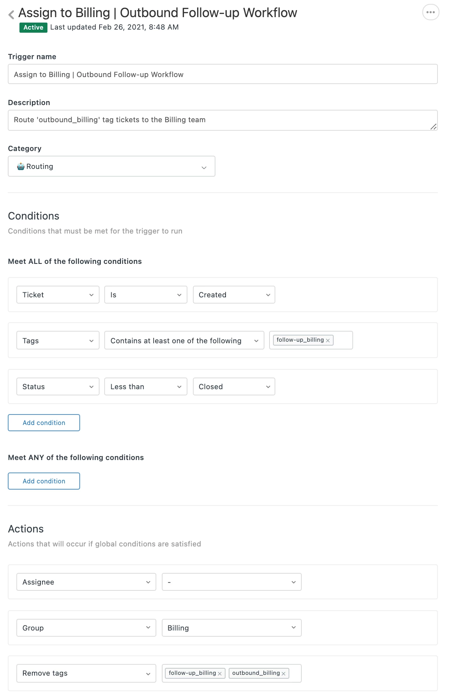The image size is (462, 699).
Task: Remove follow-up_billing tag from the Tags condition
Action: (x=328, y=341)
